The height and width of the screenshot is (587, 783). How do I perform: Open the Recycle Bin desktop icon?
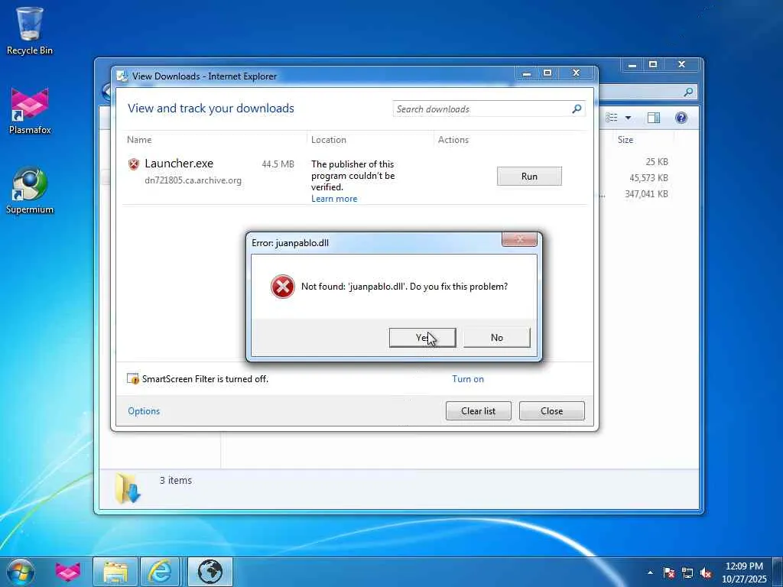tap(30, 31)
